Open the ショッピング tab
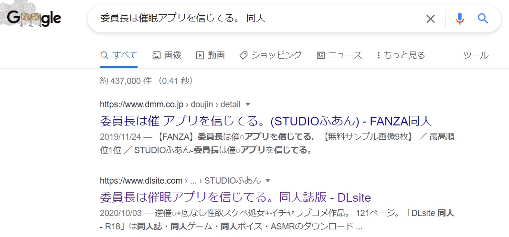 pos(270,55)
